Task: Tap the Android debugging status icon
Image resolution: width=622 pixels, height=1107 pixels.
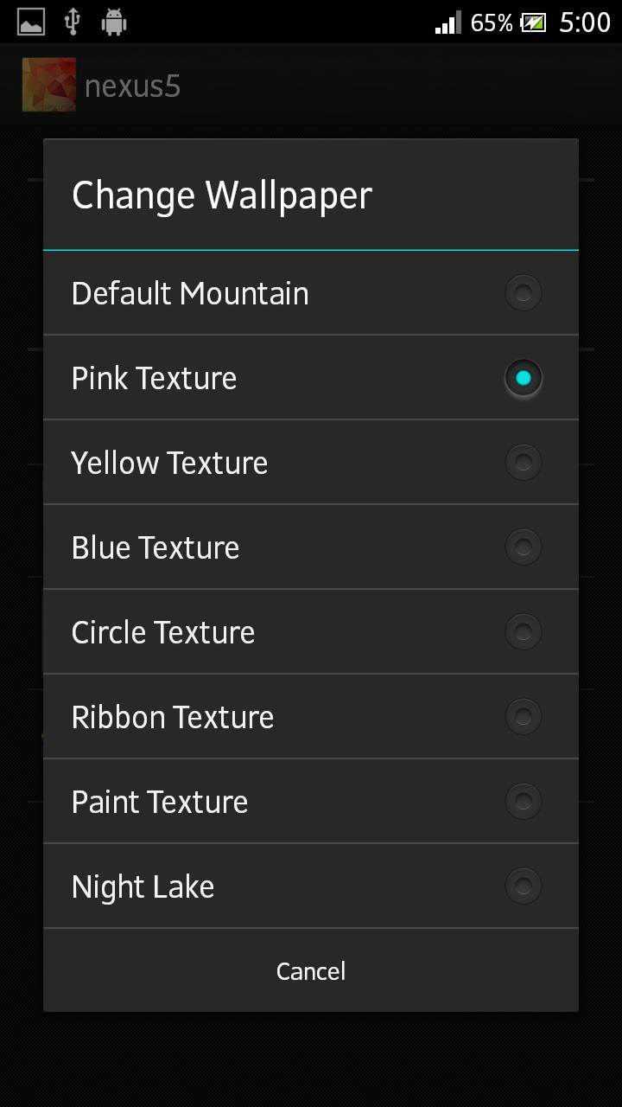Action: click(114, 22)
